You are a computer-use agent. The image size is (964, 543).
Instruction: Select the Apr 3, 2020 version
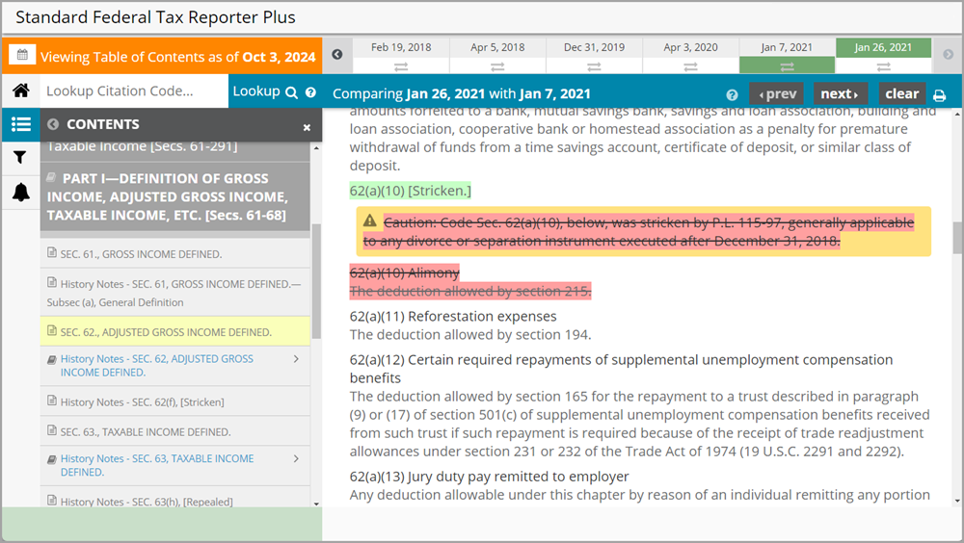click(690, 47)
